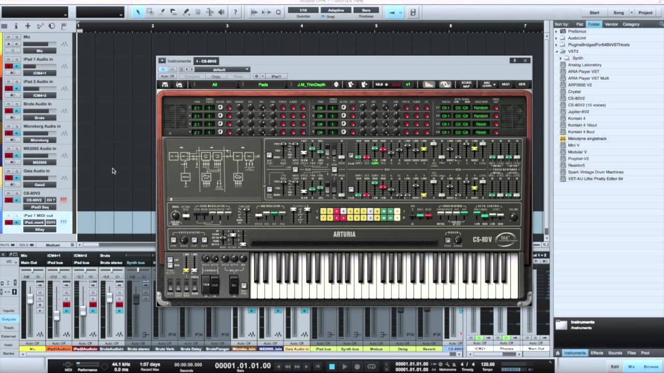Open the MIDI Learn dropdown in CS-80V
This screenshot has width=664, height=373.
[488, 84]
